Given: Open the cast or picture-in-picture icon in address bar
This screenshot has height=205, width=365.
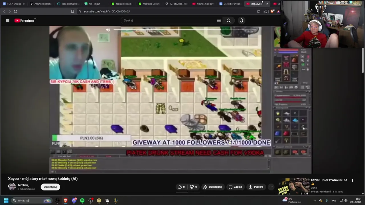Looking at the screenshot, I should [259, 11].
